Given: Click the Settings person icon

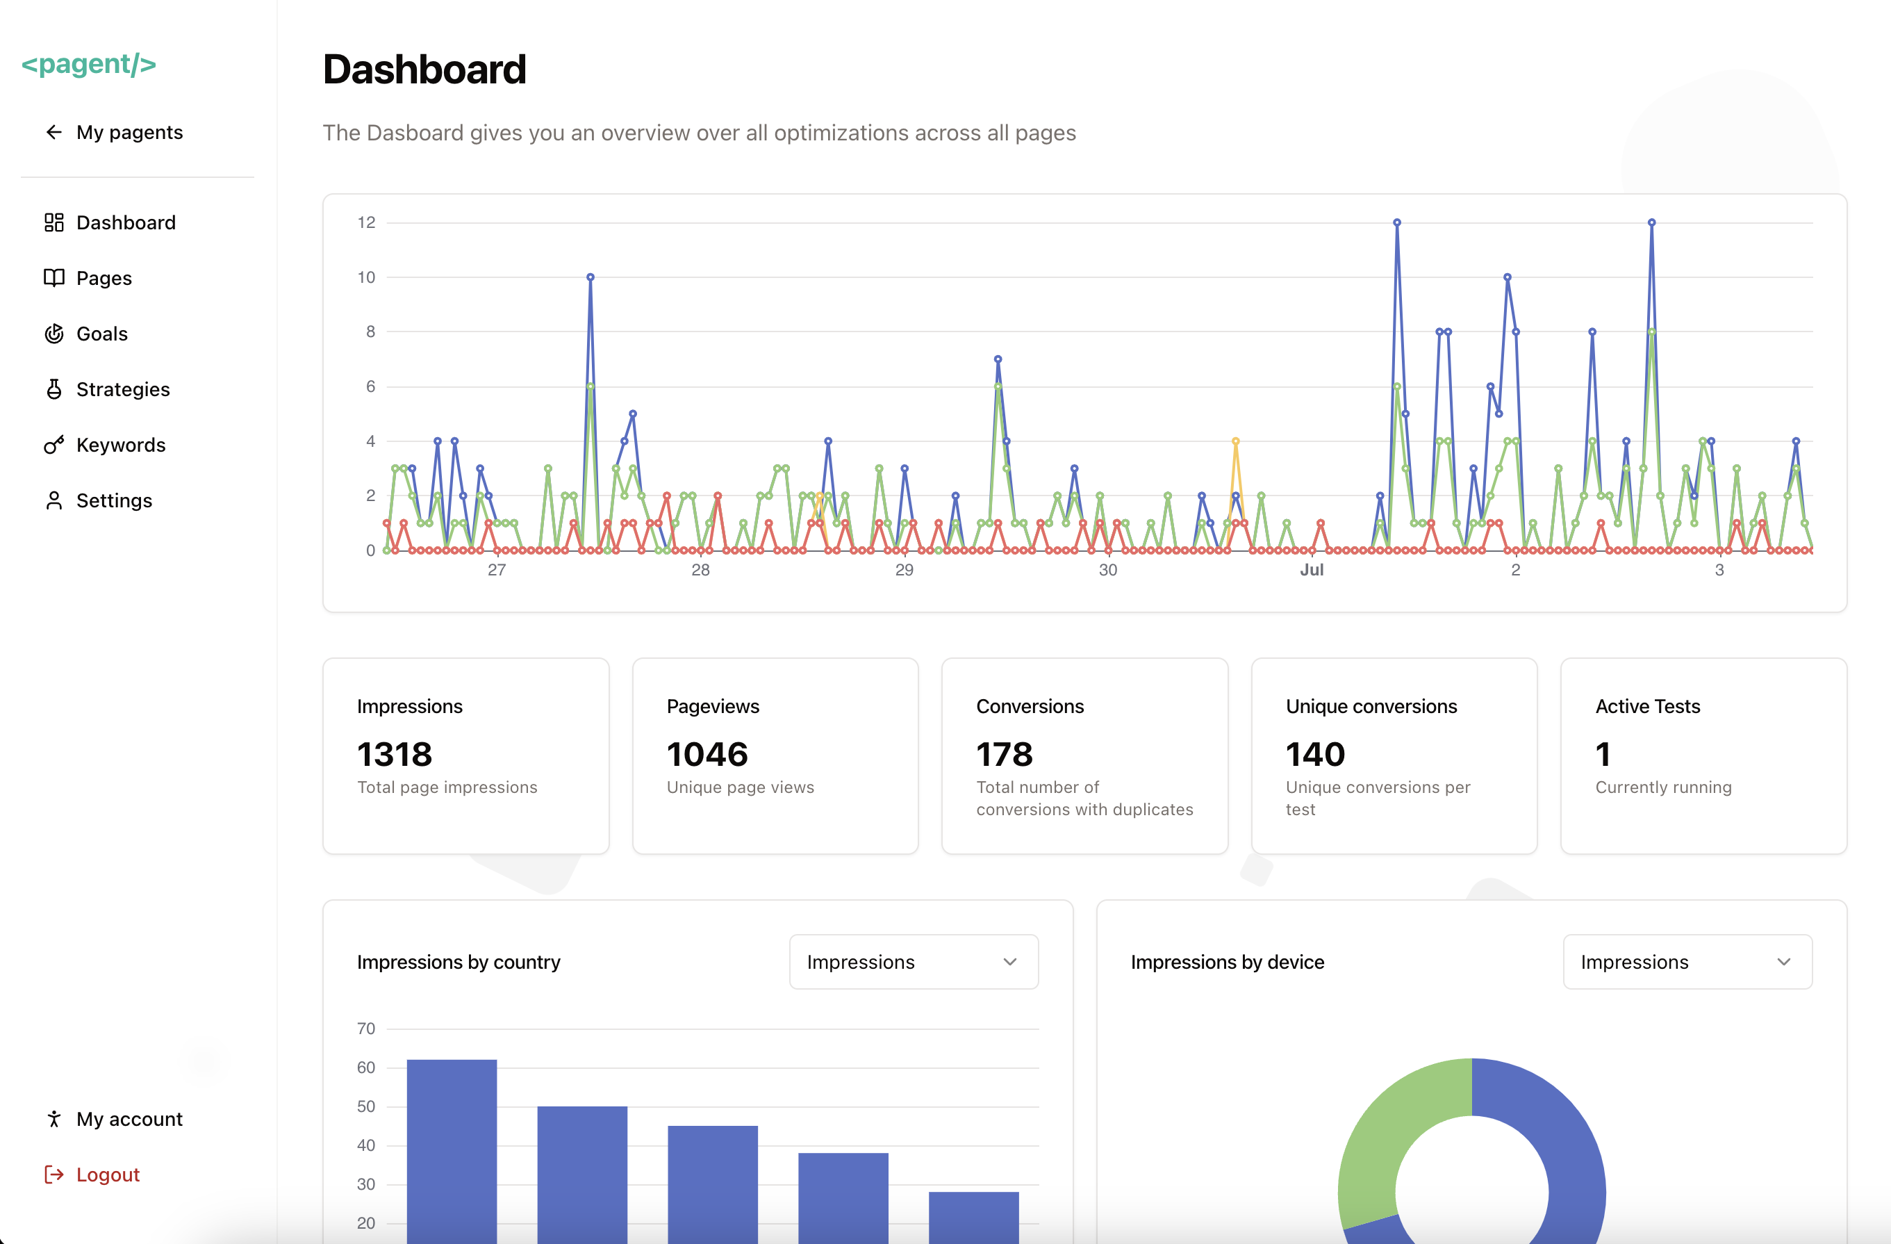Looking at the screenshot, I should click(54, 501).
